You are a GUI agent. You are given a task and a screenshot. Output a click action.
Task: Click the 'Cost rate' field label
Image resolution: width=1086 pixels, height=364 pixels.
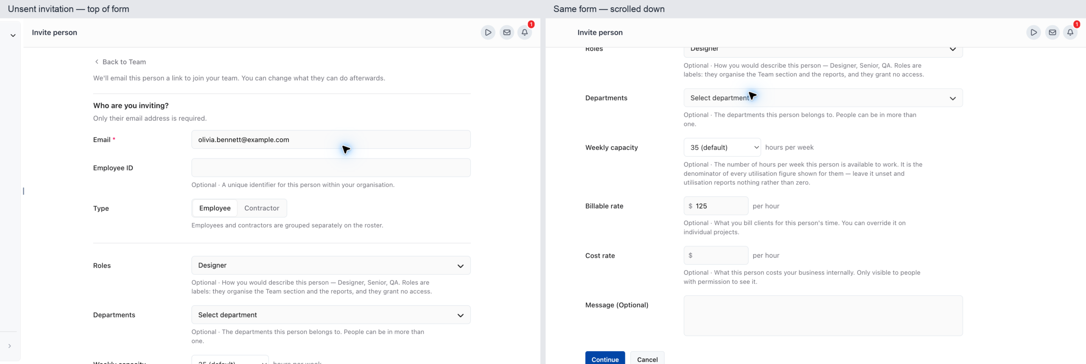tap(600, 256)
